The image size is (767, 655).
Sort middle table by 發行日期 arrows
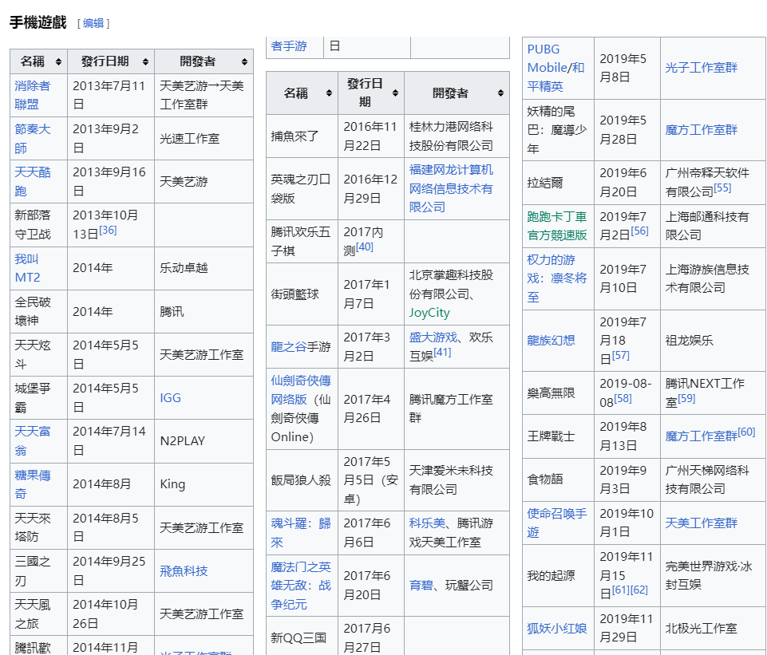click(395, 93)
